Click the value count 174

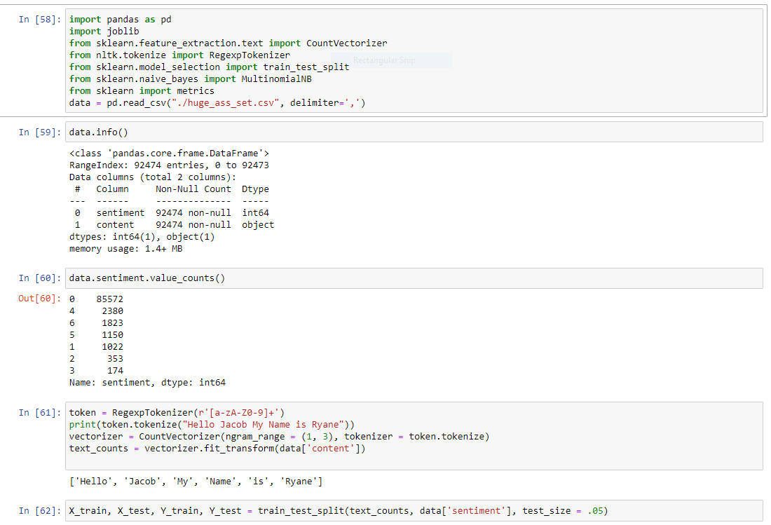click(x=116, y=371)
